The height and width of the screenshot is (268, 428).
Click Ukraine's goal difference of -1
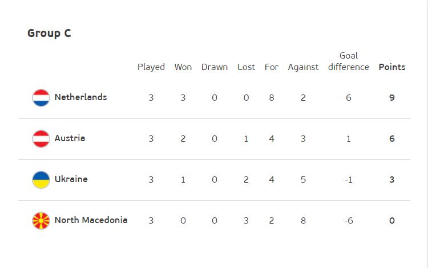point(349,180)
